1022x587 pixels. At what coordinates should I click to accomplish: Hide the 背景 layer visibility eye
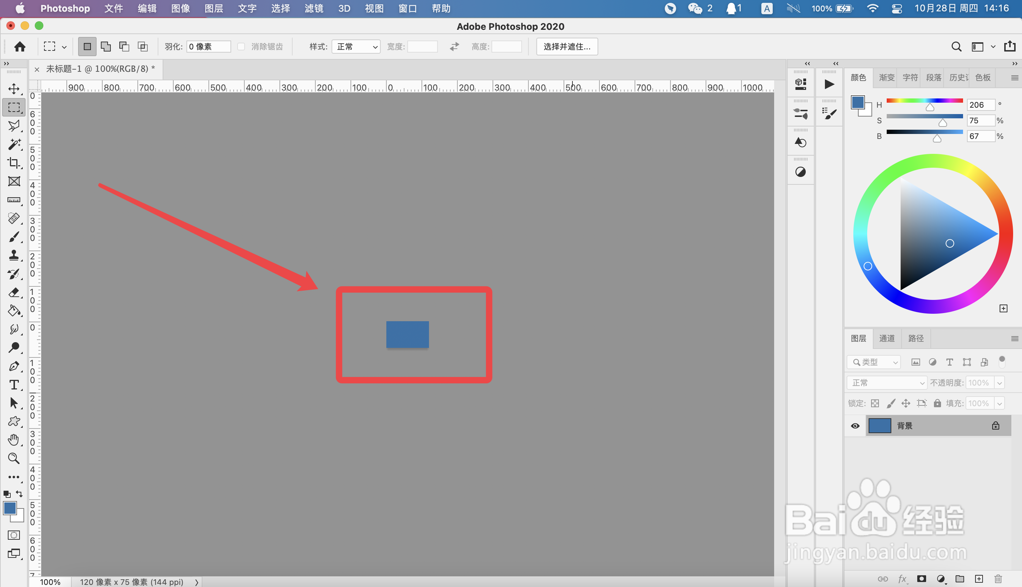(x=855, y=426)
